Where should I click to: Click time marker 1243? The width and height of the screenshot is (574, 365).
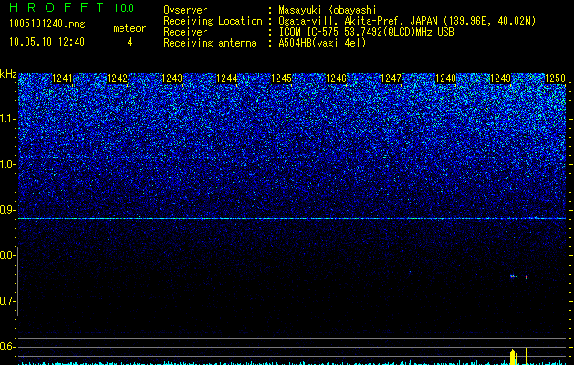click(x=172, y=78)
